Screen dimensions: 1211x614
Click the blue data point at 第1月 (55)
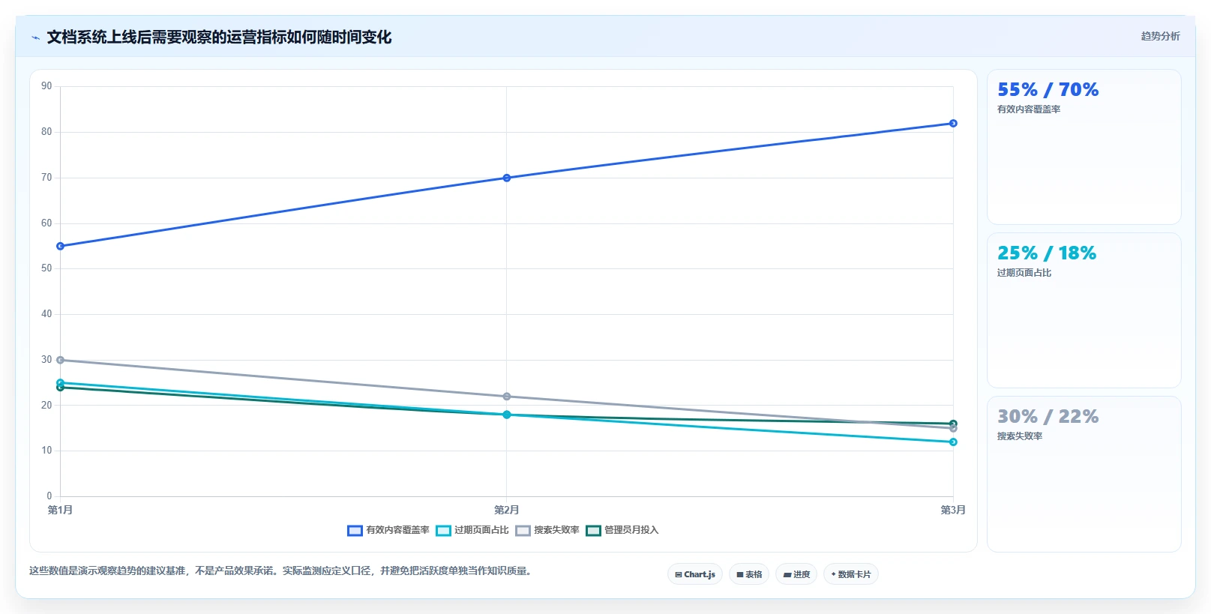[x=61, y=246]
